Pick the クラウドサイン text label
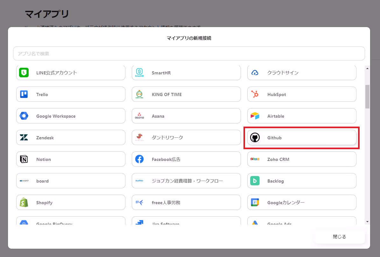This screenshot has height=257, width=380. pos(283,73)
